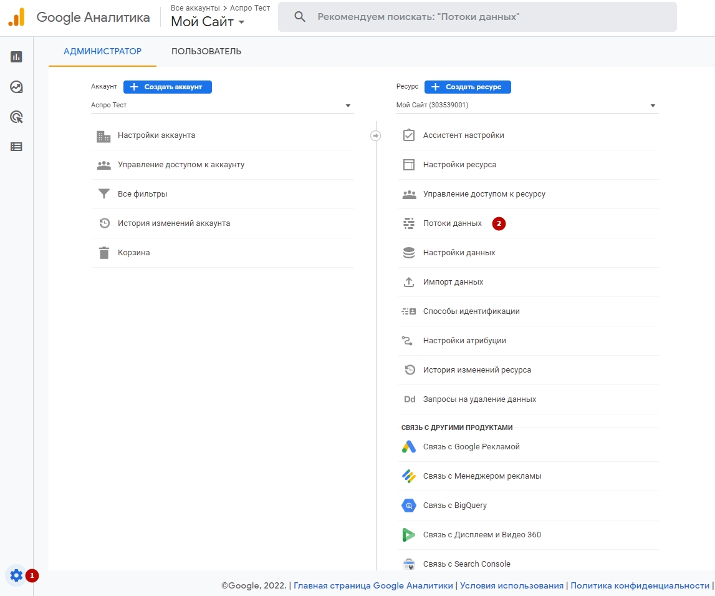This screenshot has height=596, width=715.
Task: Open the Reports bar chart icon in sidebar
Action: click(16, 57)
